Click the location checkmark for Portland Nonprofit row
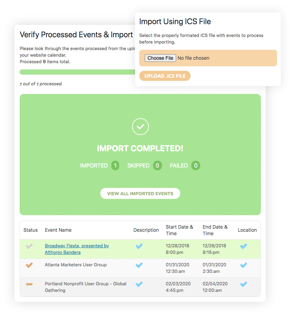Image resolution: width=295 pixels, height=315 pixels. pos(244,284)
